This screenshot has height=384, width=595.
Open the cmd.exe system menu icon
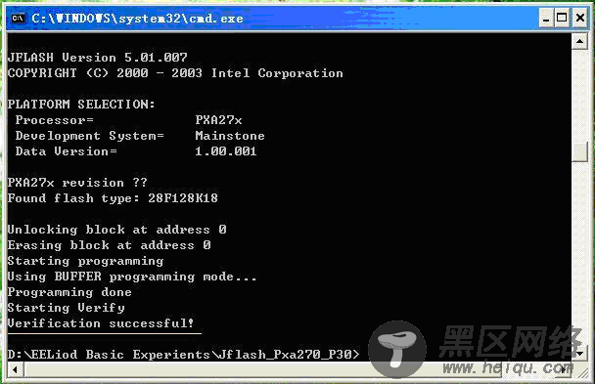[18, 18]
